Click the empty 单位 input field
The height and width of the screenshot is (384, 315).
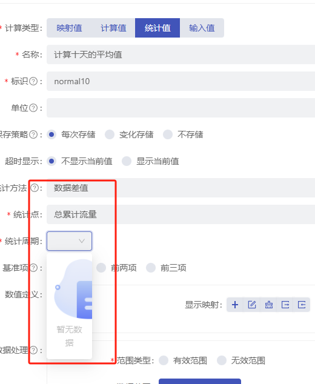181,108
